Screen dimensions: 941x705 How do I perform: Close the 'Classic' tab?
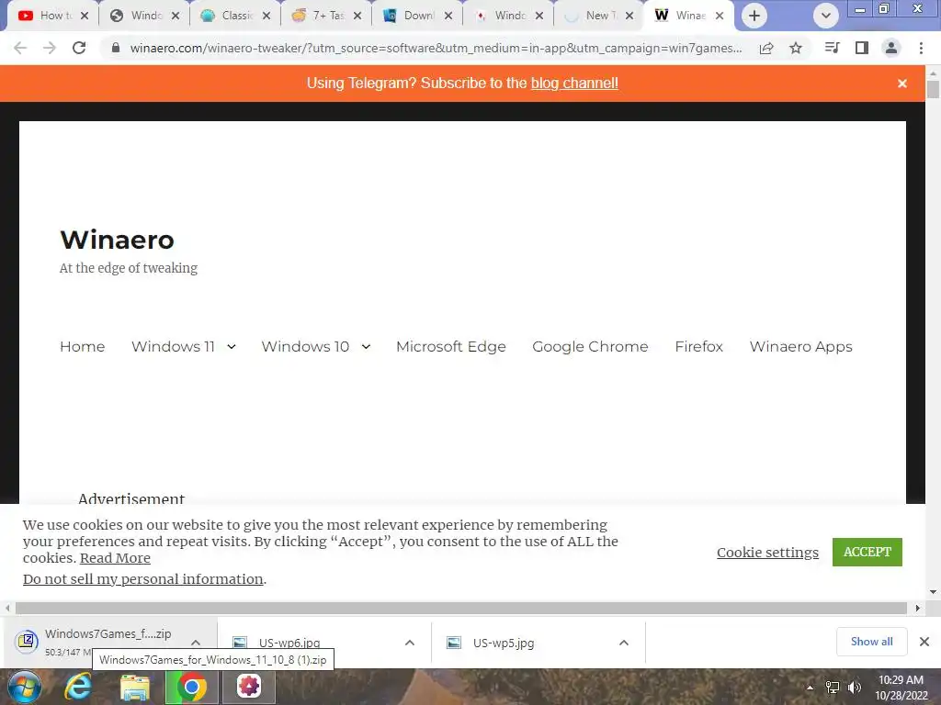(x=266, y=16)
